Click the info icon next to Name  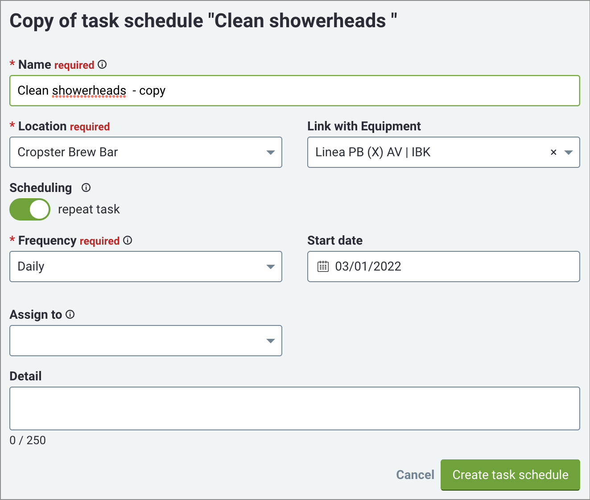pyautogui.click(x=102, y=65)
